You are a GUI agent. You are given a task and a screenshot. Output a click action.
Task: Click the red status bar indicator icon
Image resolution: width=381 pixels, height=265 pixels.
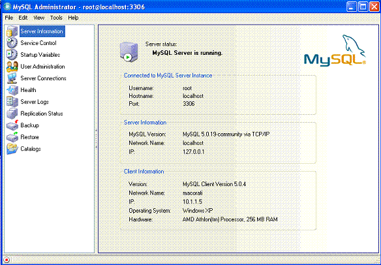7,260
